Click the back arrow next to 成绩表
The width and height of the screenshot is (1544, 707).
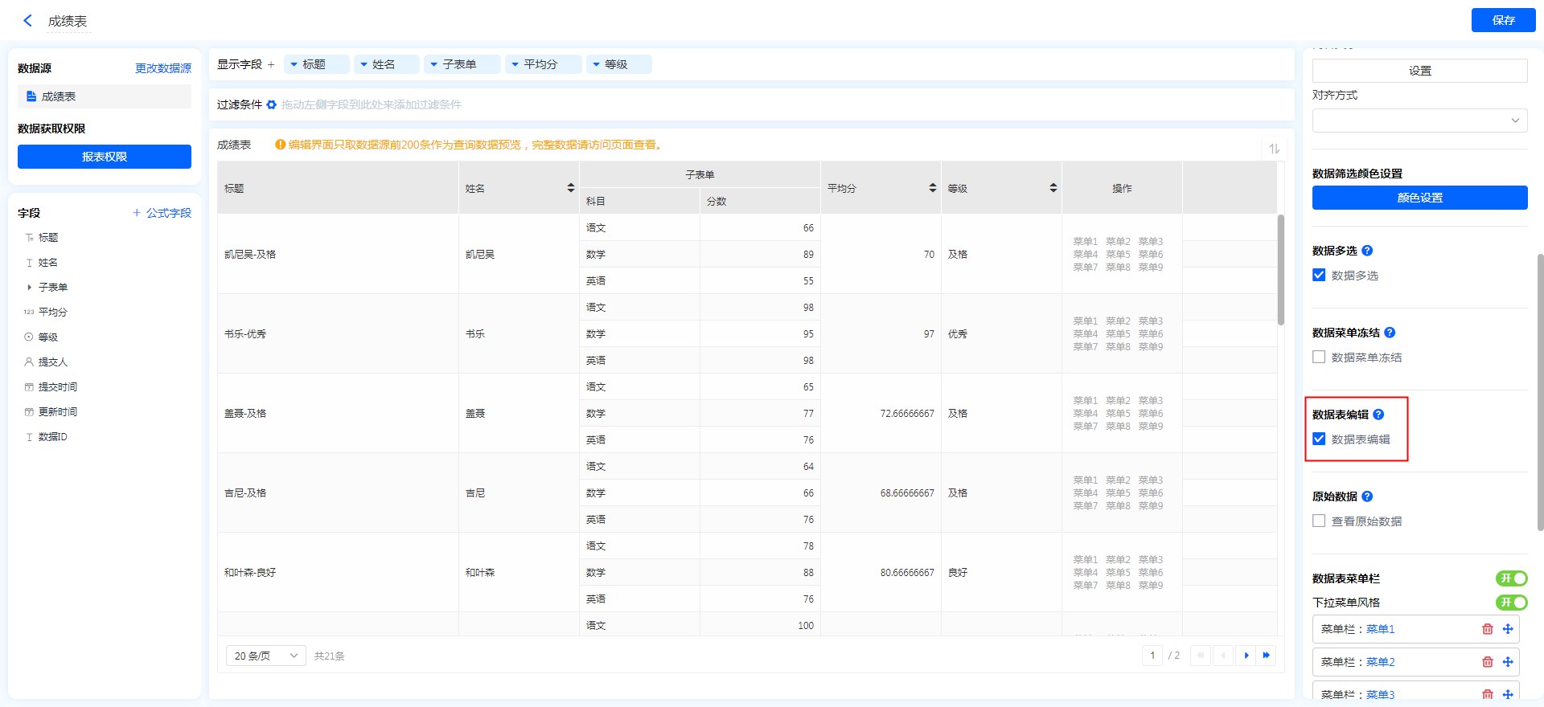(x=28, y=21)
